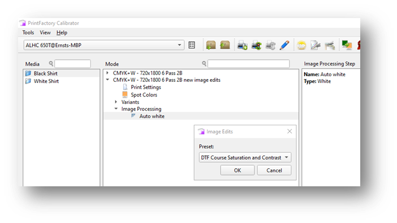Click the yellow sun cloud icon
Image resolution: width=397 pixels, height=223 pixels.
pos(301,46)
